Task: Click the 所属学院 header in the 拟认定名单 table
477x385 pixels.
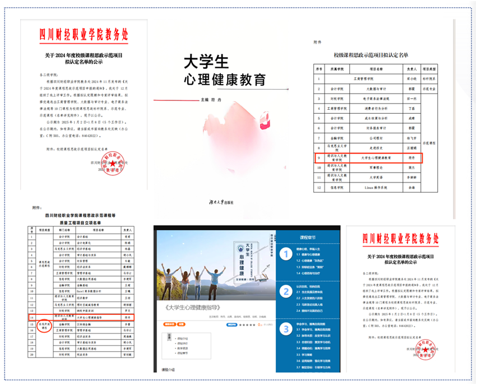Action: (337, 69)
